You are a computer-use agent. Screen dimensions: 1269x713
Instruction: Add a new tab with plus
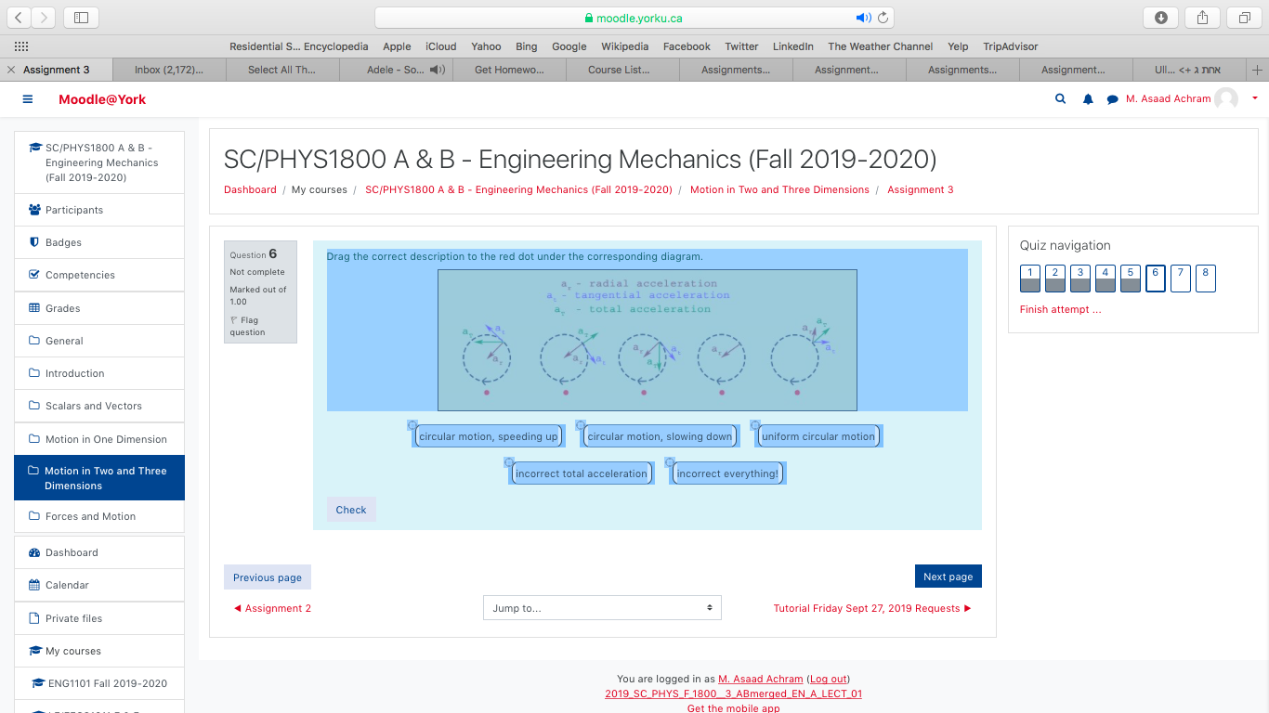pyautogui.click(x=1257, y=70)
